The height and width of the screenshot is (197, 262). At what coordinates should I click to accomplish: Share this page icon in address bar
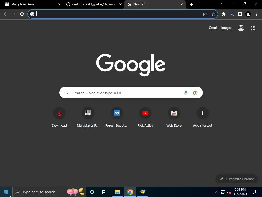click(205, 14)
